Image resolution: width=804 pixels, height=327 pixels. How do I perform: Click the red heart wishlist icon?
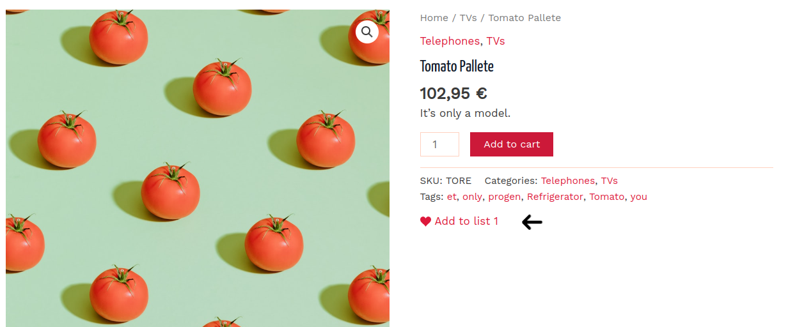pos(425,222)
